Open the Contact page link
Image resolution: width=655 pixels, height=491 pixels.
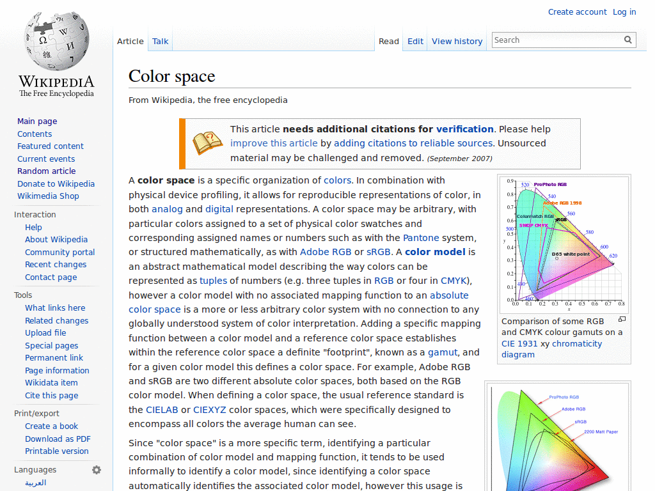point(51,277)
